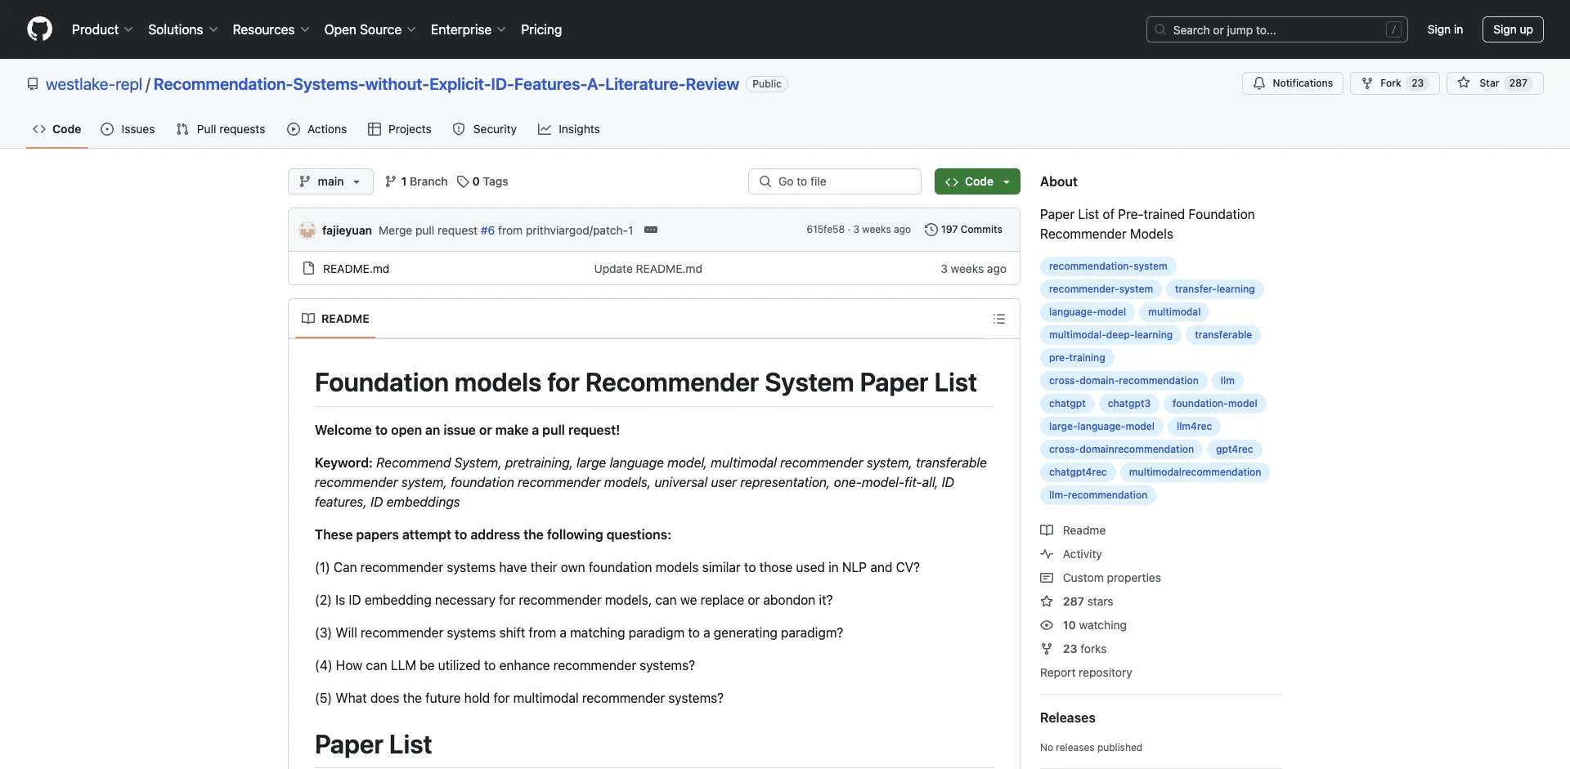Expand the Solutions menu

click(183, 29)
